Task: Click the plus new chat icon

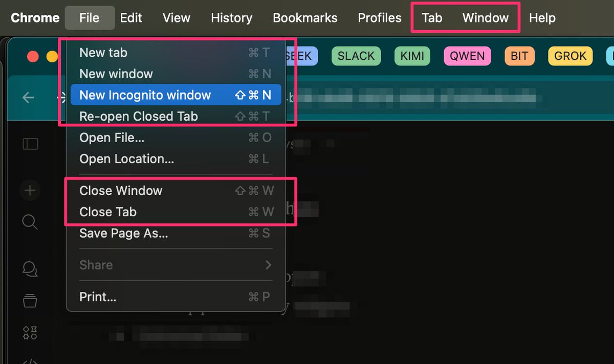Action: 30,191
